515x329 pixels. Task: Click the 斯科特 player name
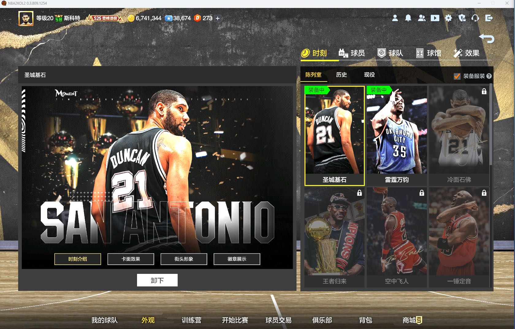tap(72, 18)
